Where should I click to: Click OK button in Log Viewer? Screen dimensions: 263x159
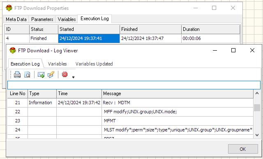coord(243,149)
